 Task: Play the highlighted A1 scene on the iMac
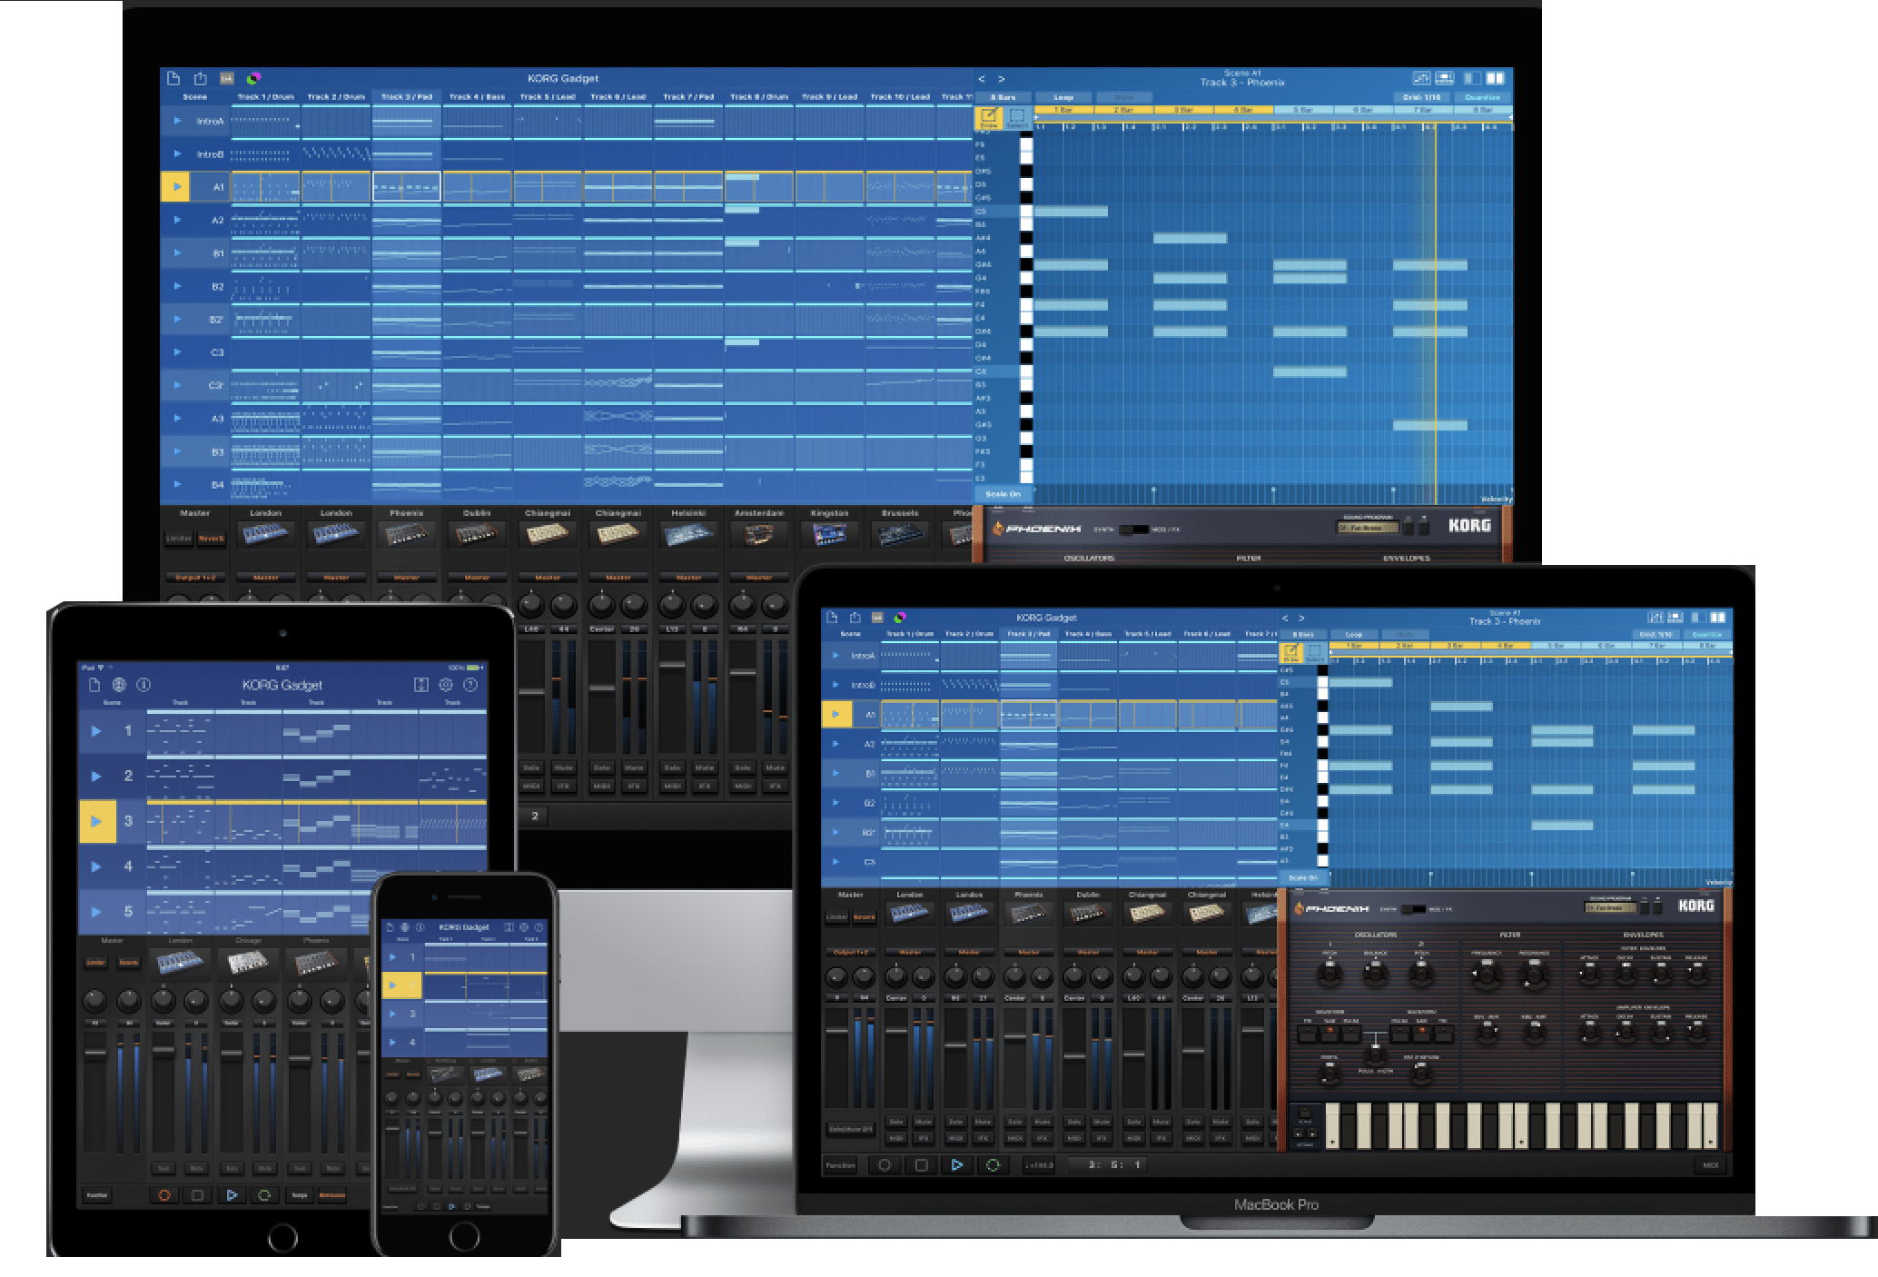pyautogui.click(x=177, y=187)
